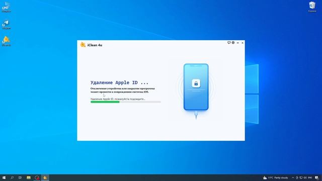The width and height of the screenshot is (322, 181).
Task: Click the Apple ID removal progress bar
Action: click(x=126, y=102)
